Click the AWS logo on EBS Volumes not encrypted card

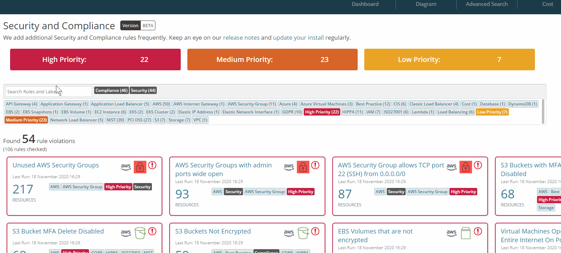pyautogui.click(x=452, y=233)
